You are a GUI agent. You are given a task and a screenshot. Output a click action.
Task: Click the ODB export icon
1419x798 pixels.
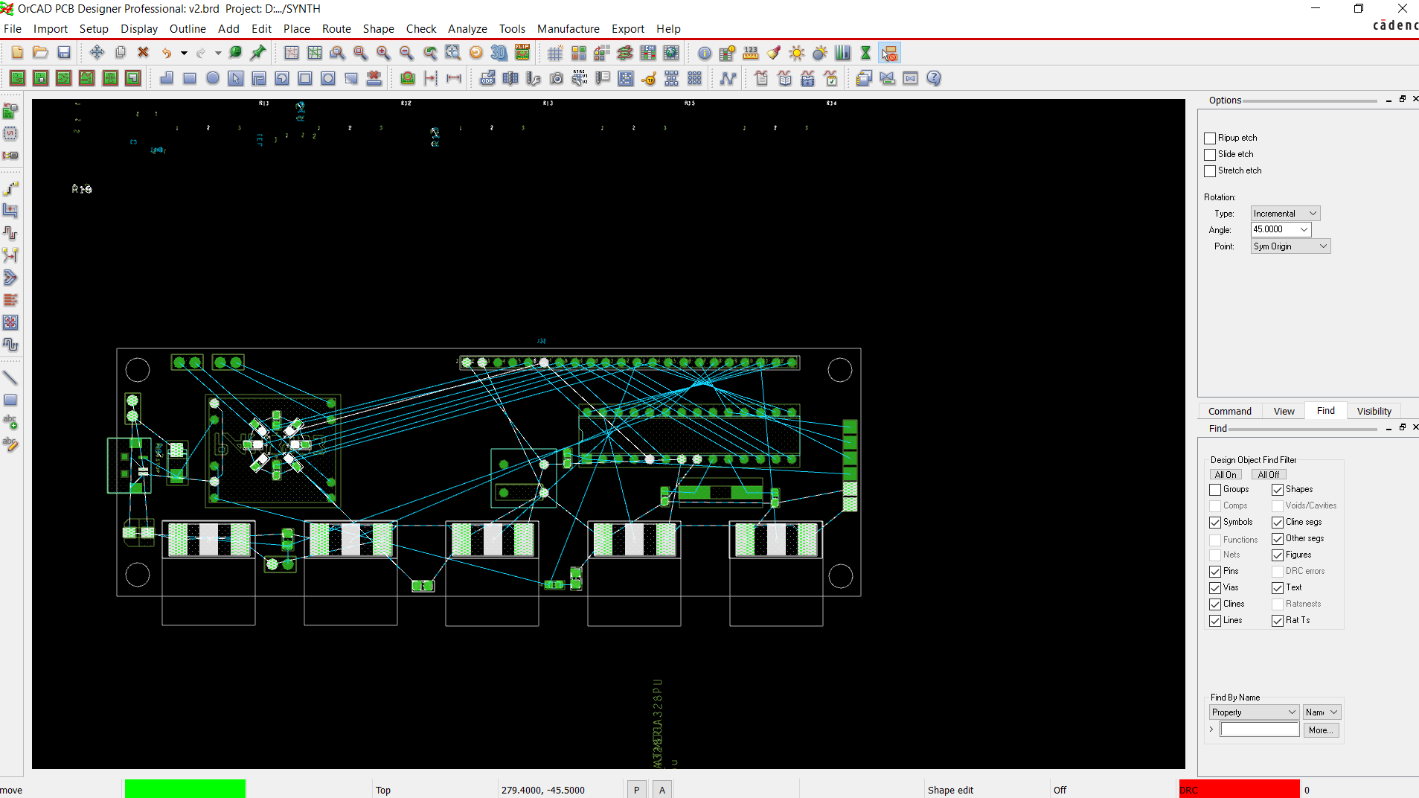(x=487, y=78)
